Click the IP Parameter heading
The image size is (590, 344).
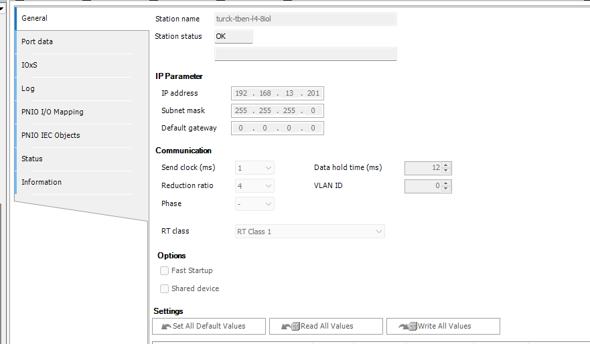[179, 76]
